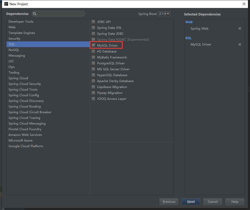Enable HyperSQL Database dependency
The height and width of the screenshot is (210, 250).
[93, 75]
